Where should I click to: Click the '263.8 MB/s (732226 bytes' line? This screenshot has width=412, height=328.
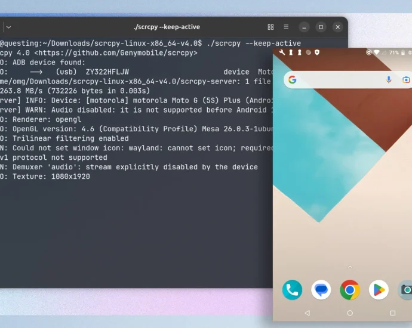(x=75, y=91)
